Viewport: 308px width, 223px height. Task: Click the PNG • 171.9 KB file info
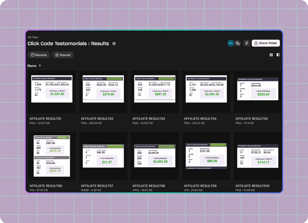click(245, 123)
